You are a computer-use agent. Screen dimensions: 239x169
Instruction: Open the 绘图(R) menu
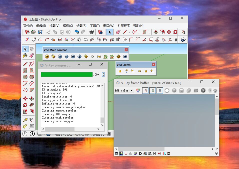click(81, 25)
